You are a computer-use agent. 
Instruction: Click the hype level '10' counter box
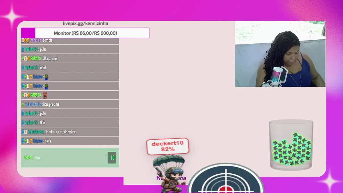pos(112,158)
